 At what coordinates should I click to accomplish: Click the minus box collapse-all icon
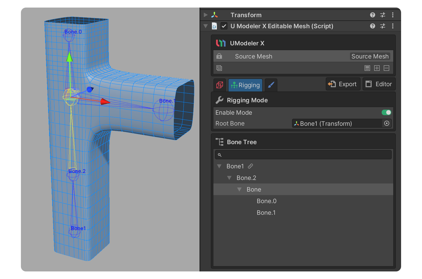tap(386, 68)
